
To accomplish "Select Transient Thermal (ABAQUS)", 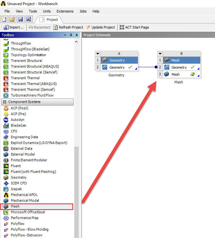I will (34, 84).
